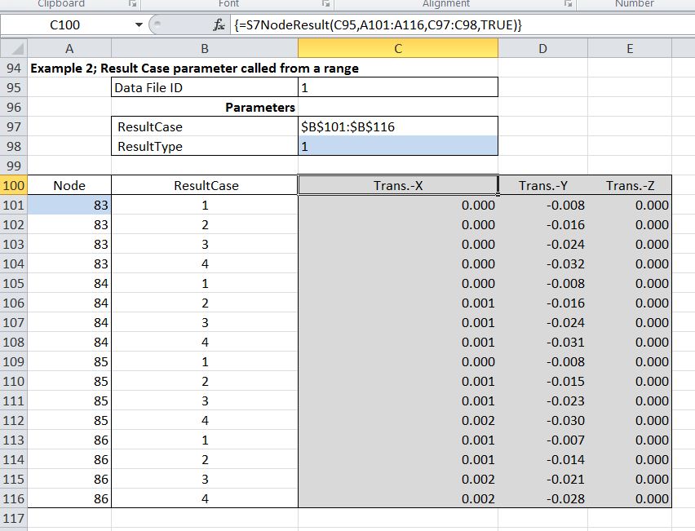Select column C header
Viewport: 695px width, 531px height.
click(x=397, y=49)
